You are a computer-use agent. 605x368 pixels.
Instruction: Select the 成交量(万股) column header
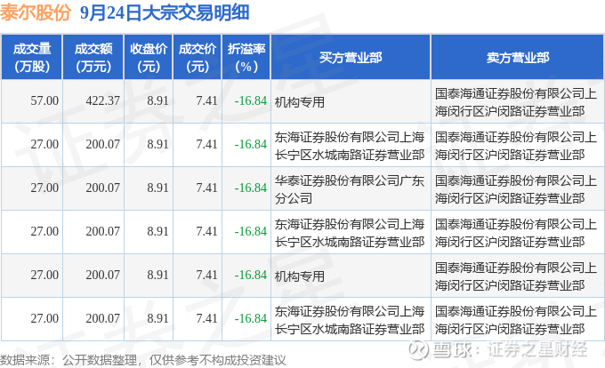coord(32,58)
